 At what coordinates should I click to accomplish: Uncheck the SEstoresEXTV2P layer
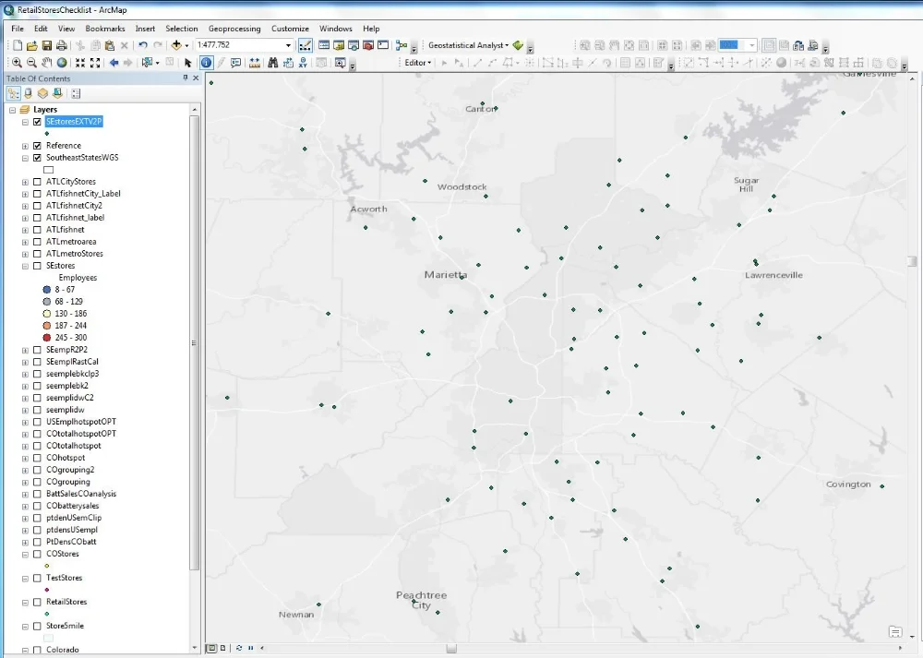tap(37, 122)
